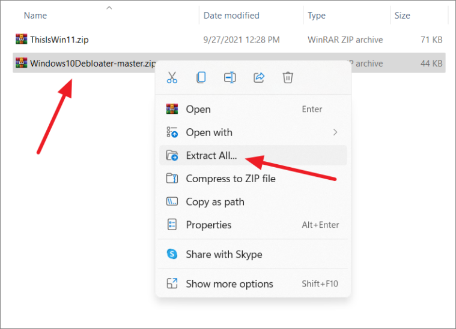Click the Share icon in context menu
This screenshot has width=456, height=329.
tap(259, 77)
